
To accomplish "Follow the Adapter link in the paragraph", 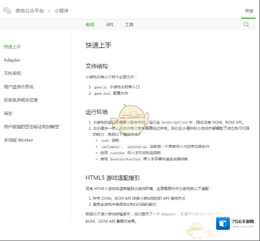I will coord(168,214).
